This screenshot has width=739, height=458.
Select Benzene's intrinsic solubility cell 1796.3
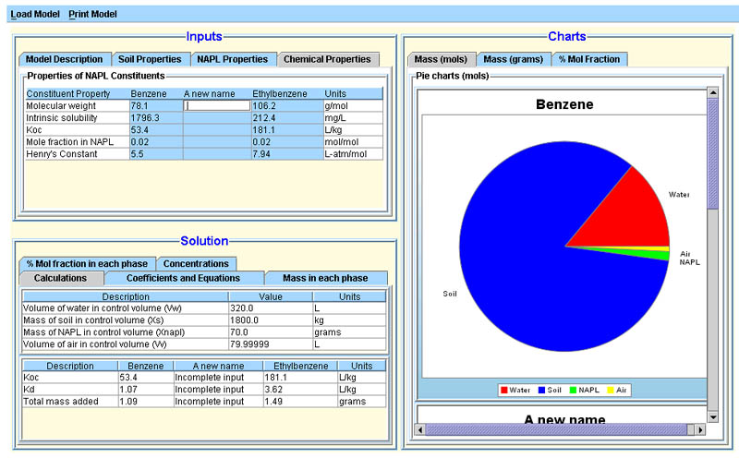(155, 118)
